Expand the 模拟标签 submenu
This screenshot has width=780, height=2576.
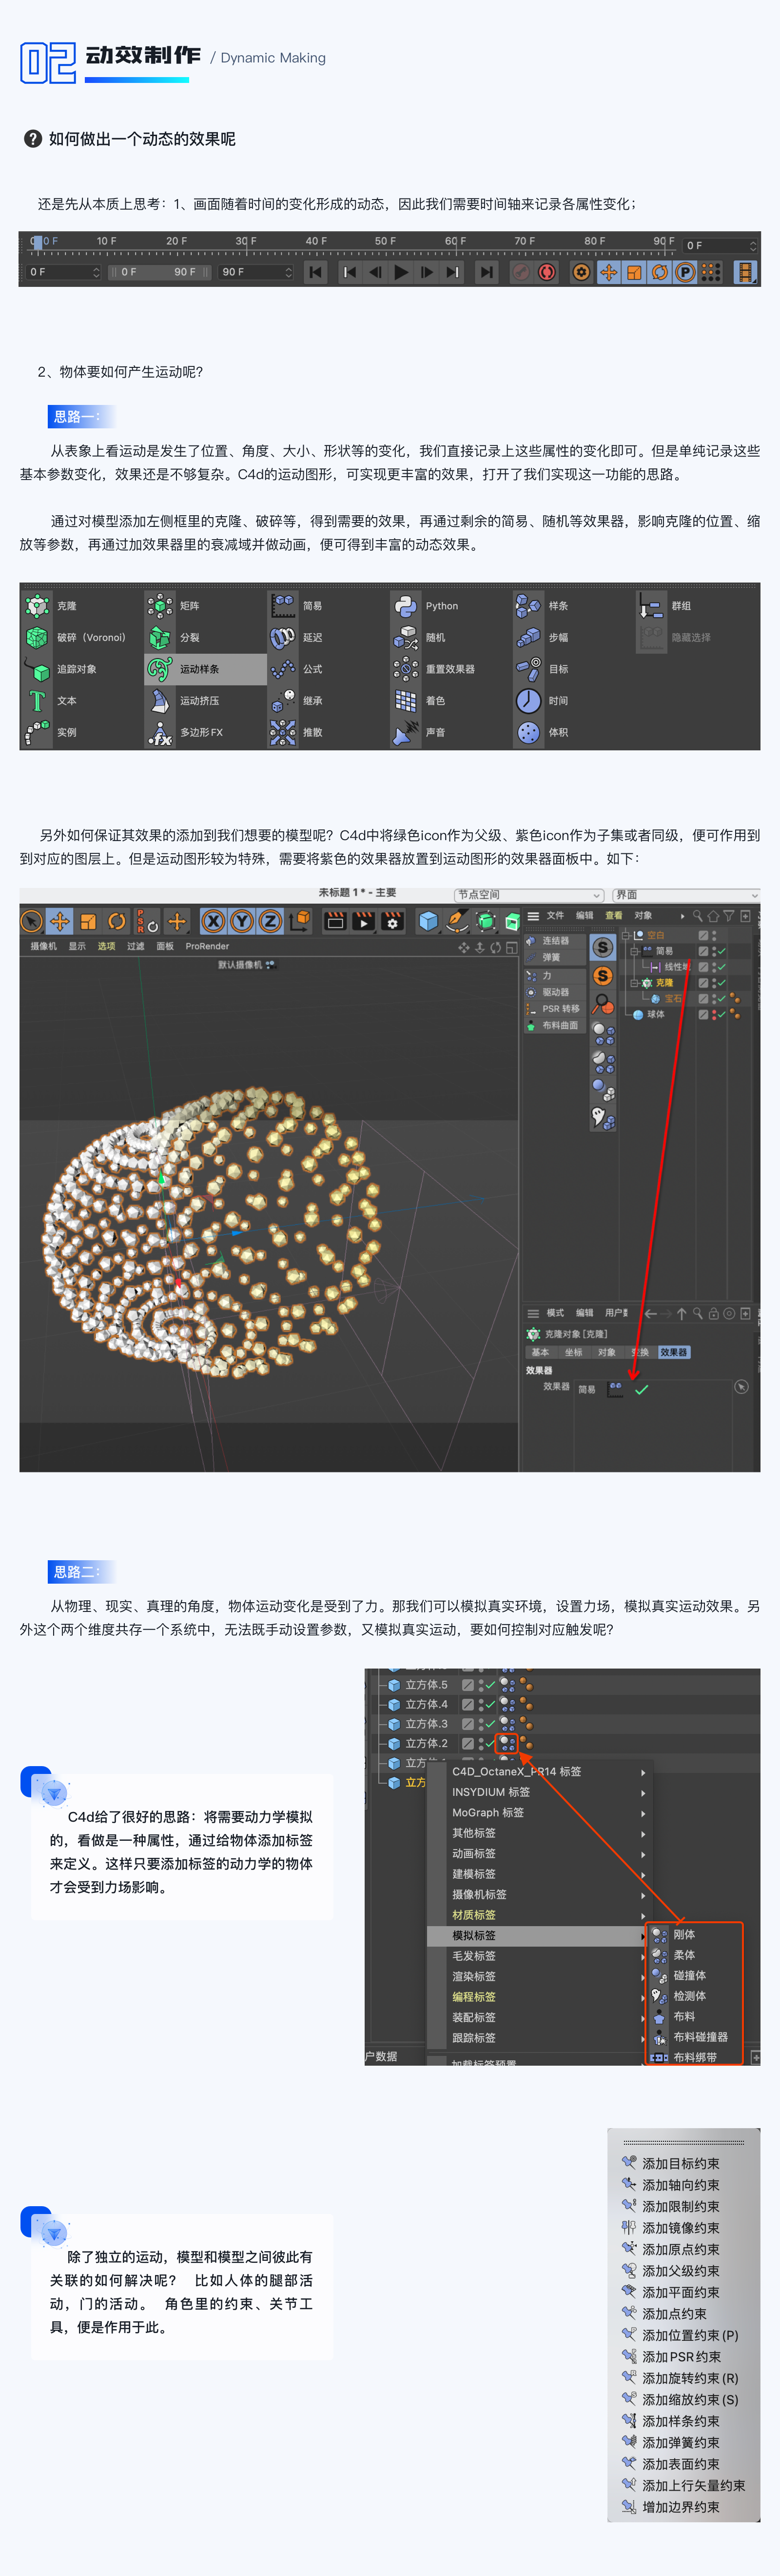coord(539,1936)
